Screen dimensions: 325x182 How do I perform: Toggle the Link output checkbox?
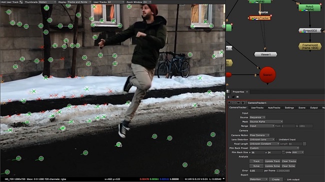point(285,180)
